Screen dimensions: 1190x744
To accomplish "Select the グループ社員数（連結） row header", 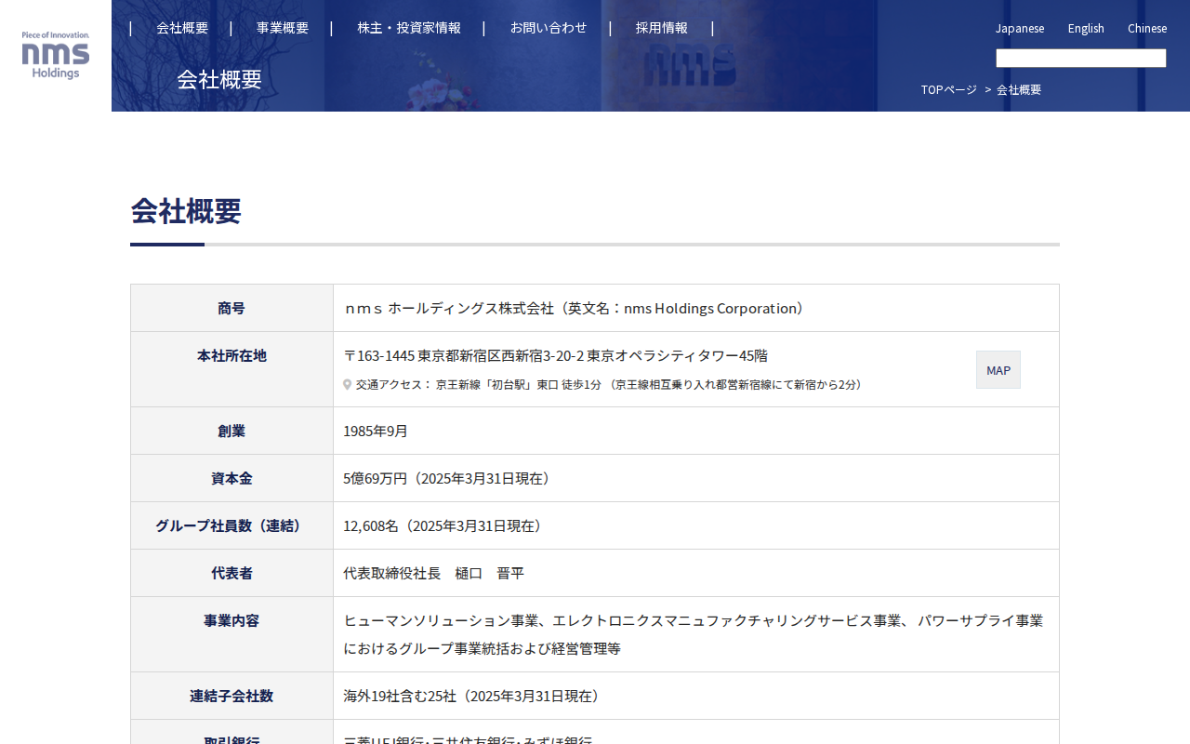I will point(231,525).
